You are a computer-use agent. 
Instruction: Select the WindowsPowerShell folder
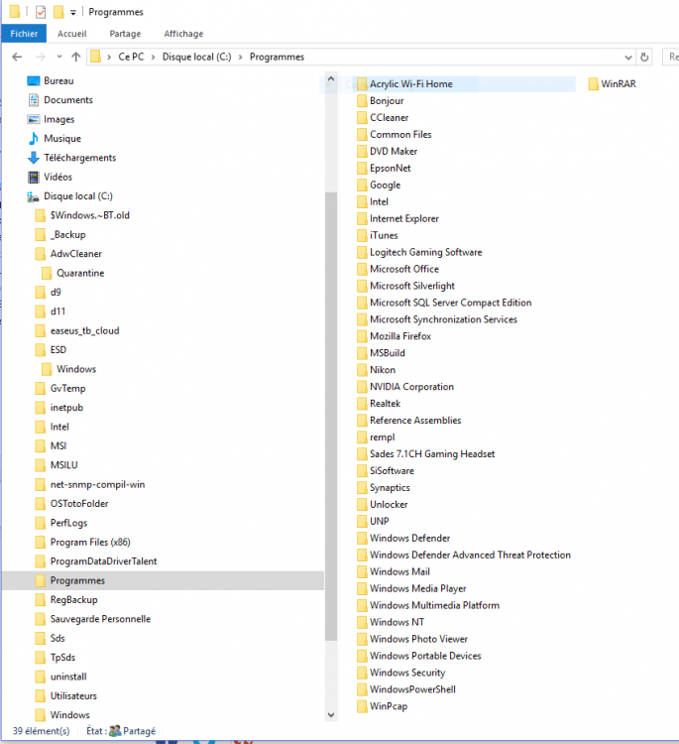[412, 689]
